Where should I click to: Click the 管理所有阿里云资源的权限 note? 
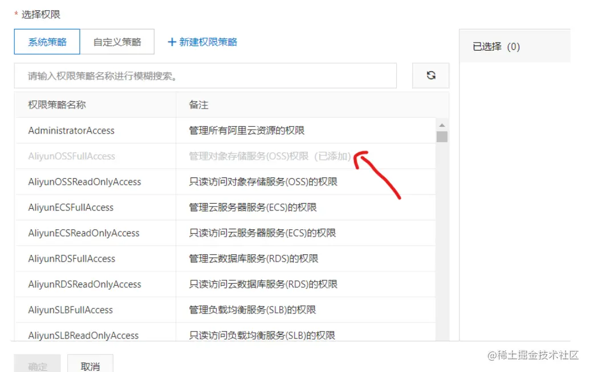click(246, 130)
